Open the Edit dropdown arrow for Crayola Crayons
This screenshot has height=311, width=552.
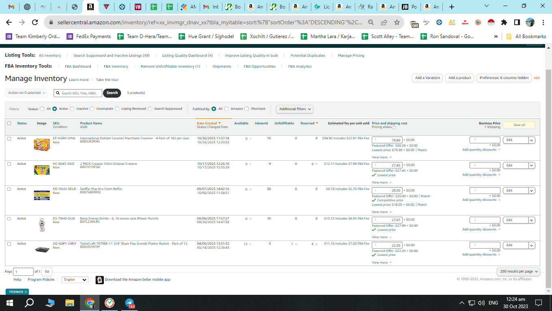point(532,165)
